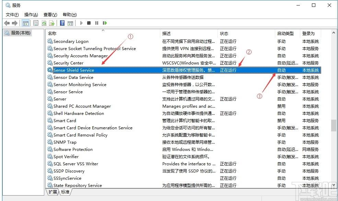Click the scroll up arrow of the list
Viewport: 338px width, 201px height.
[x=334, y=33]
